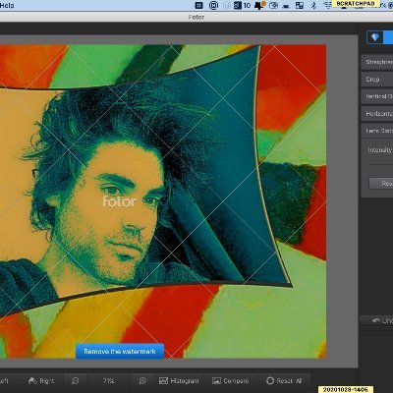Open the notification bell menu bar icon

coord(259,5)
